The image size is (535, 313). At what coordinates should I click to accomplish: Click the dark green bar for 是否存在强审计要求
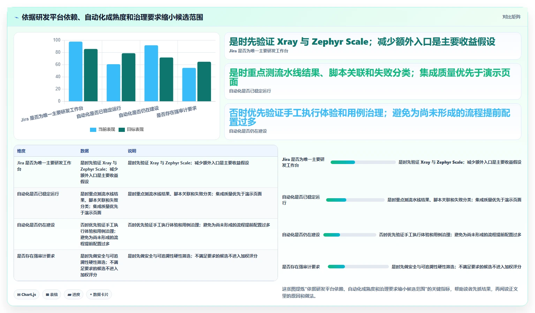[x=204, y=82]
